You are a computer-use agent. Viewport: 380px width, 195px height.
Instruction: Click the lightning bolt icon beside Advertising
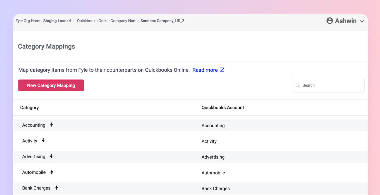(52, 156)
